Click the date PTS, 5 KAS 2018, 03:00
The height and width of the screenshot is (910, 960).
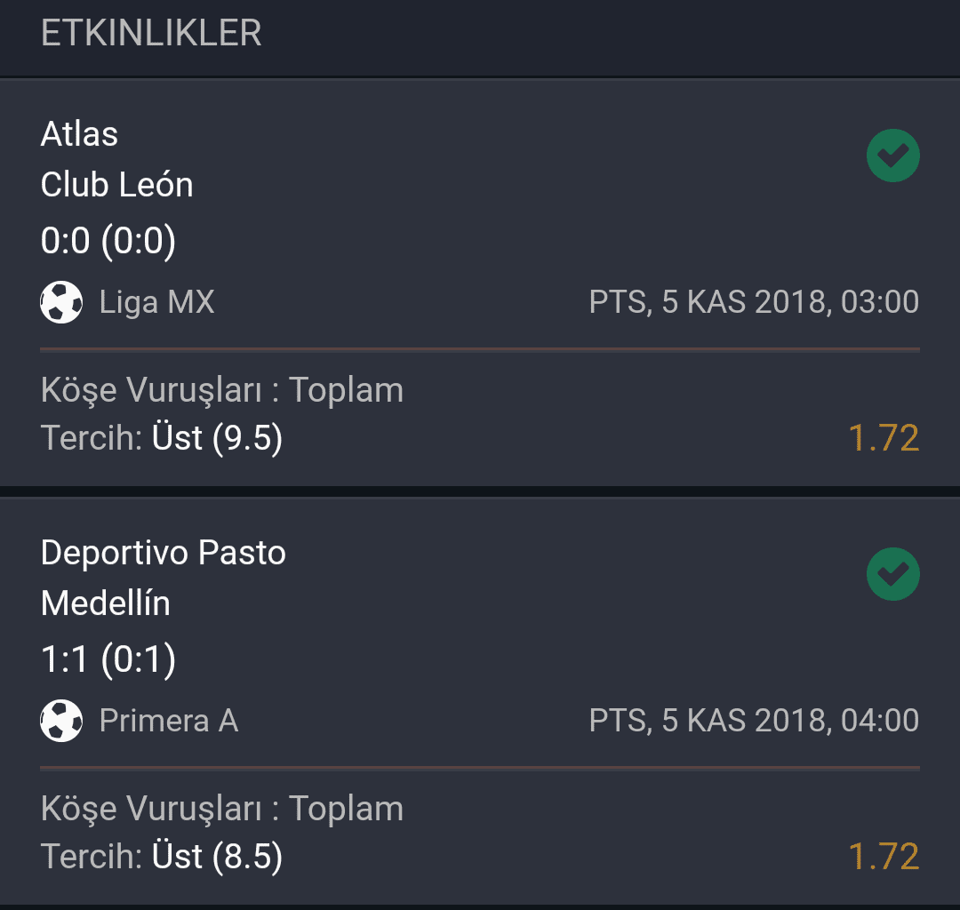tap(754, 301)
